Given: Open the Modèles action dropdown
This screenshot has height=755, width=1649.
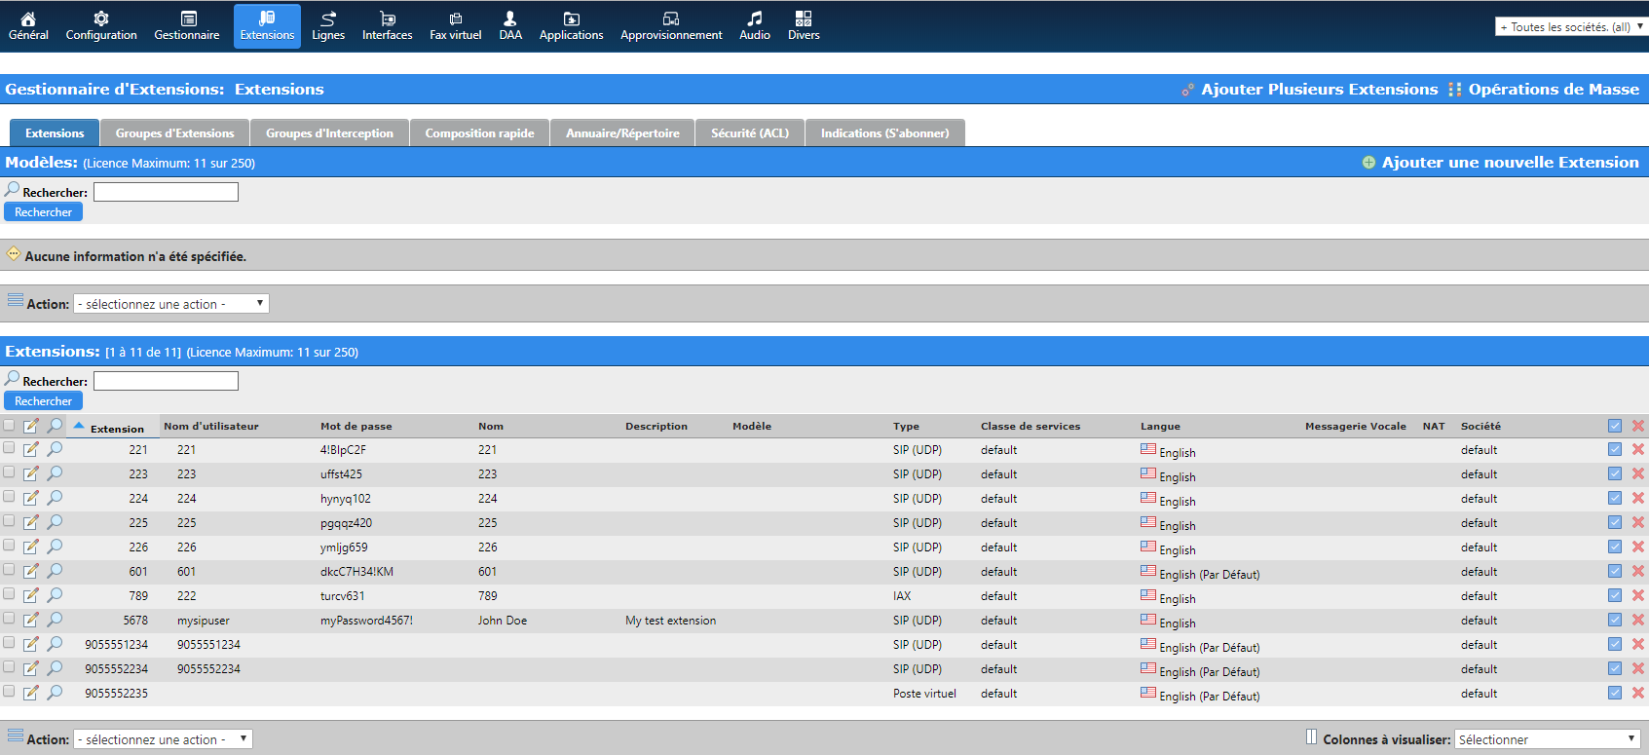Looking at the screenshot, I should (x=171, y=304).
